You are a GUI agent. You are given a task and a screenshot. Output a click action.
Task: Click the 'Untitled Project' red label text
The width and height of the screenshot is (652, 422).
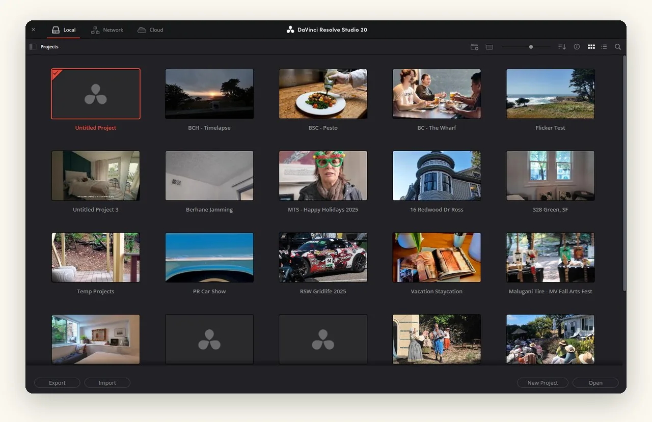click(x=96, y=128)
